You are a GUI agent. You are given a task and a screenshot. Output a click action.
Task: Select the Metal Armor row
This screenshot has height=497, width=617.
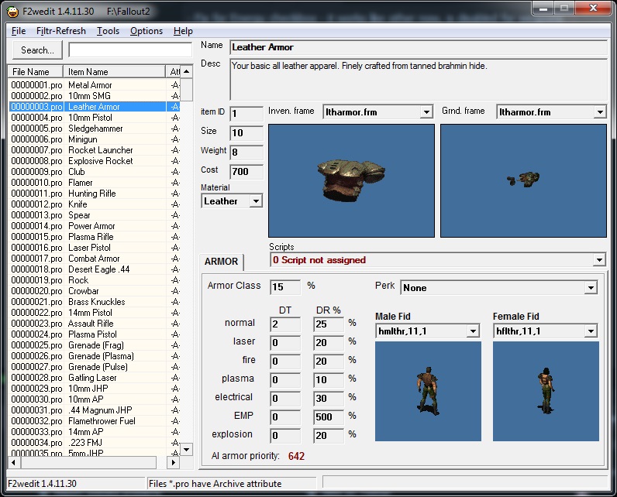(95, 85)
